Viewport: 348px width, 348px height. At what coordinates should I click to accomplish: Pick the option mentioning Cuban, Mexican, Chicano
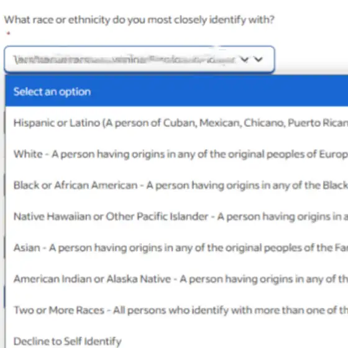click(176, 123)
